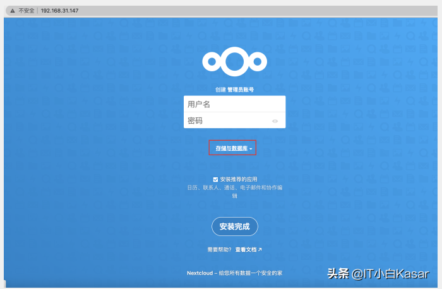The height and width of the screenshot is (289, 442).
Task: Click the Nextcloud logo
Action: pos(234,62)
